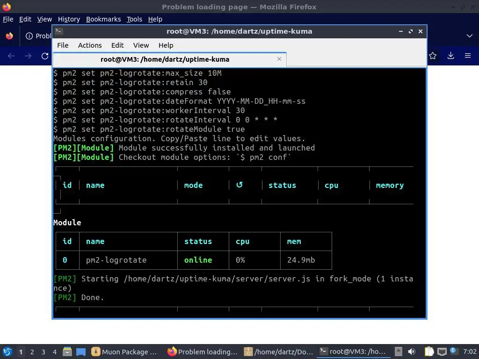Open the terminal View menu
The image size is (479, 359).
(x=141, y=45)
